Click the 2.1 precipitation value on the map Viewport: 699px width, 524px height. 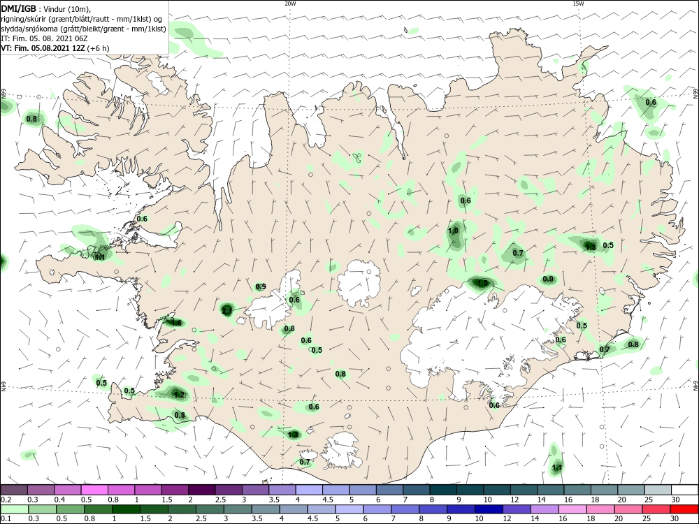tap(227, 311)
